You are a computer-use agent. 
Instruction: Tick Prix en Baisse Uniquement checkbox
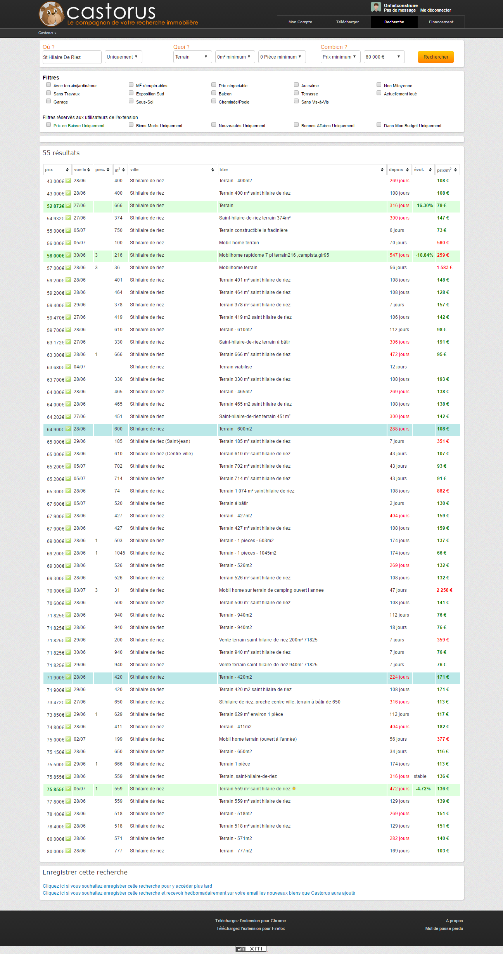(48, 124)
